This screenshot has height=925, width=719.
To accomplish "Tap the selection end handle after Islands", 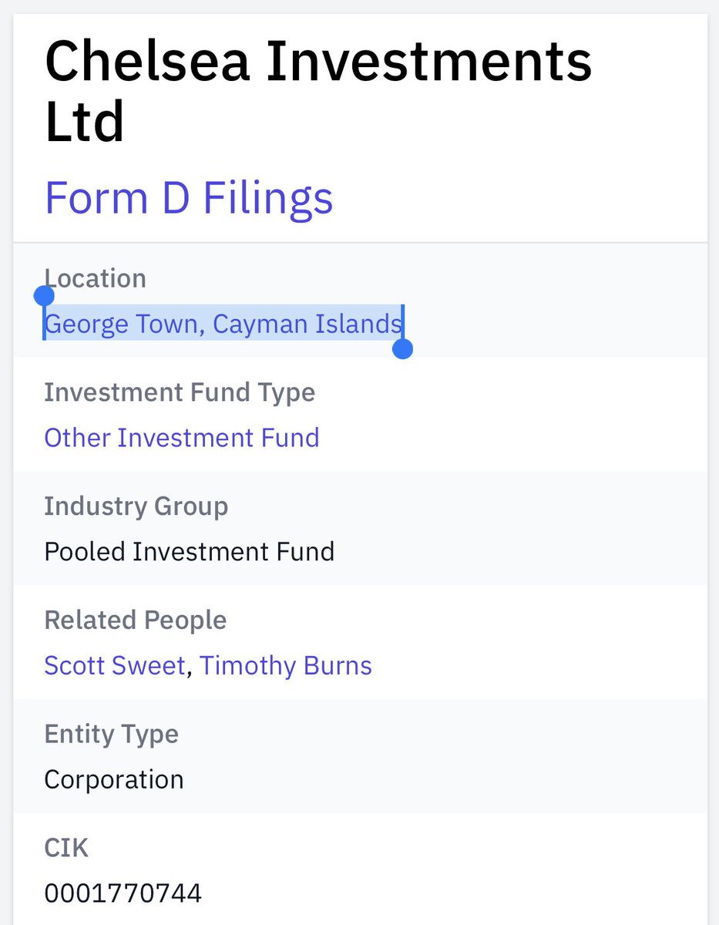I will pyautogui.click(x=402, y=349).
